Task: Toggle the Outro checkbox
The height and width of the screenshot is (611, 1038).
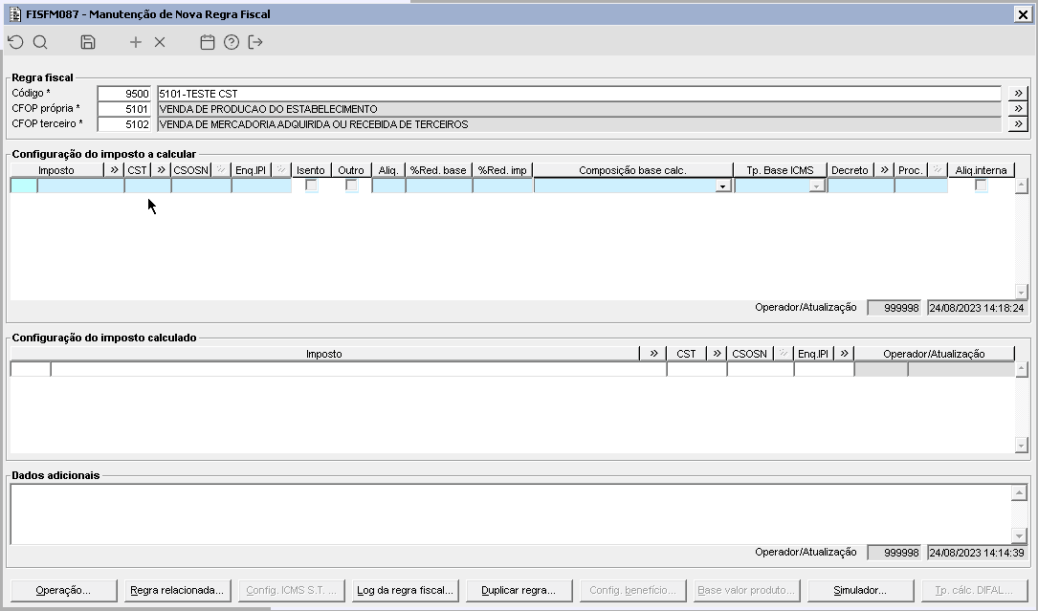Action: 351,185
